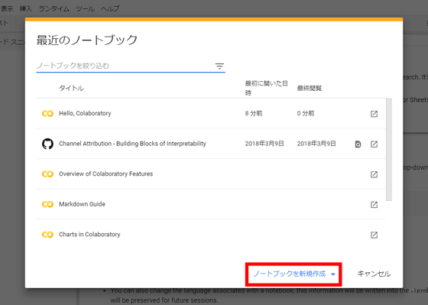Click the 最終閲覧 column header
The height and width of the screenshot is (305, 428).
(310, 88)
